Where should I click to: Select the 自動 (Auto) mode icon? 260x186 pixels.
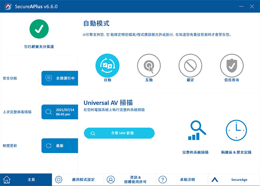[107, 65]
